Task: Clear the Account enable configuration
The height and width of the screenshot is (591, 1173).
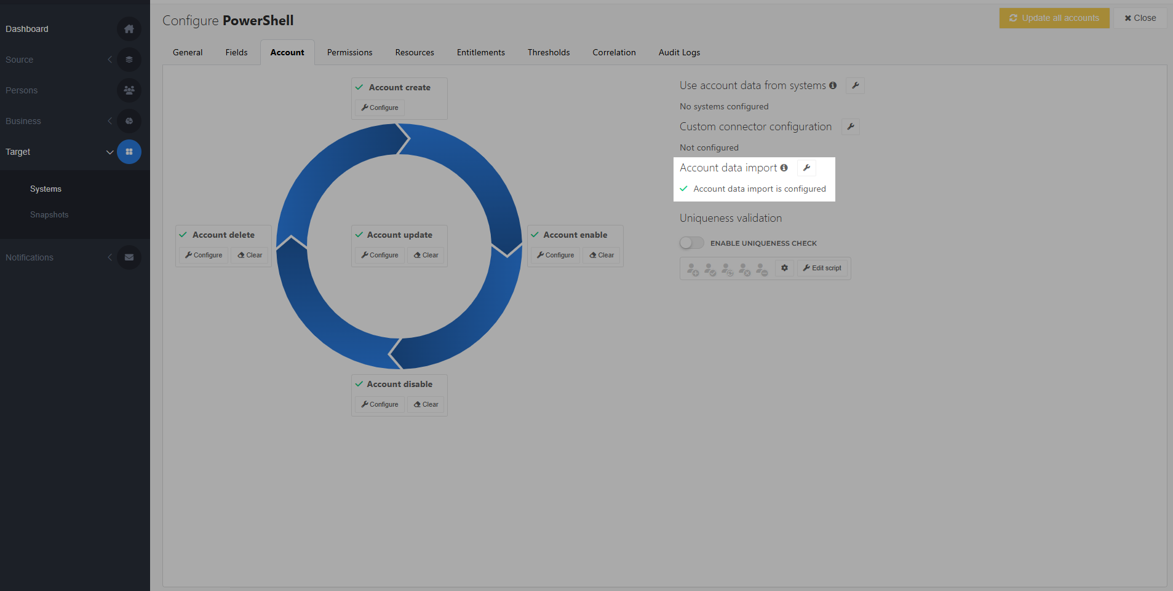Action: coord(602,255)
